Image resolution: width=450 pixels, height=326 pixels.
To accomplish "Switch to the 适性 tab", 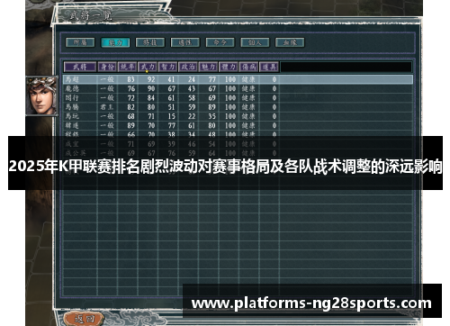I will coord(185,42).
